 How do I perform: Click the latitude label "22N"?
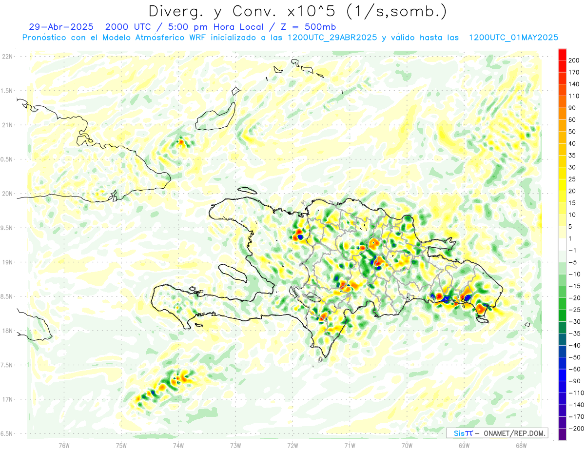[7, 57]
